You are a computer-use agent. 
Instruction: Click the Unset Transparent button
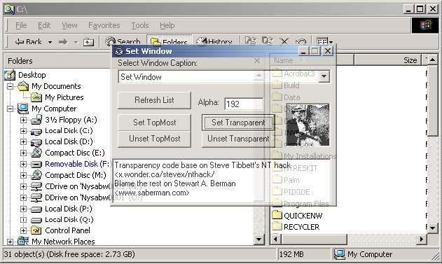(x=238, y=139)
